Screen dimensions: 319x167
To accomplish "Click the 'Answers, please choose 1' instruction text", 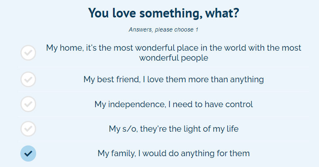I will coord(163,29).
